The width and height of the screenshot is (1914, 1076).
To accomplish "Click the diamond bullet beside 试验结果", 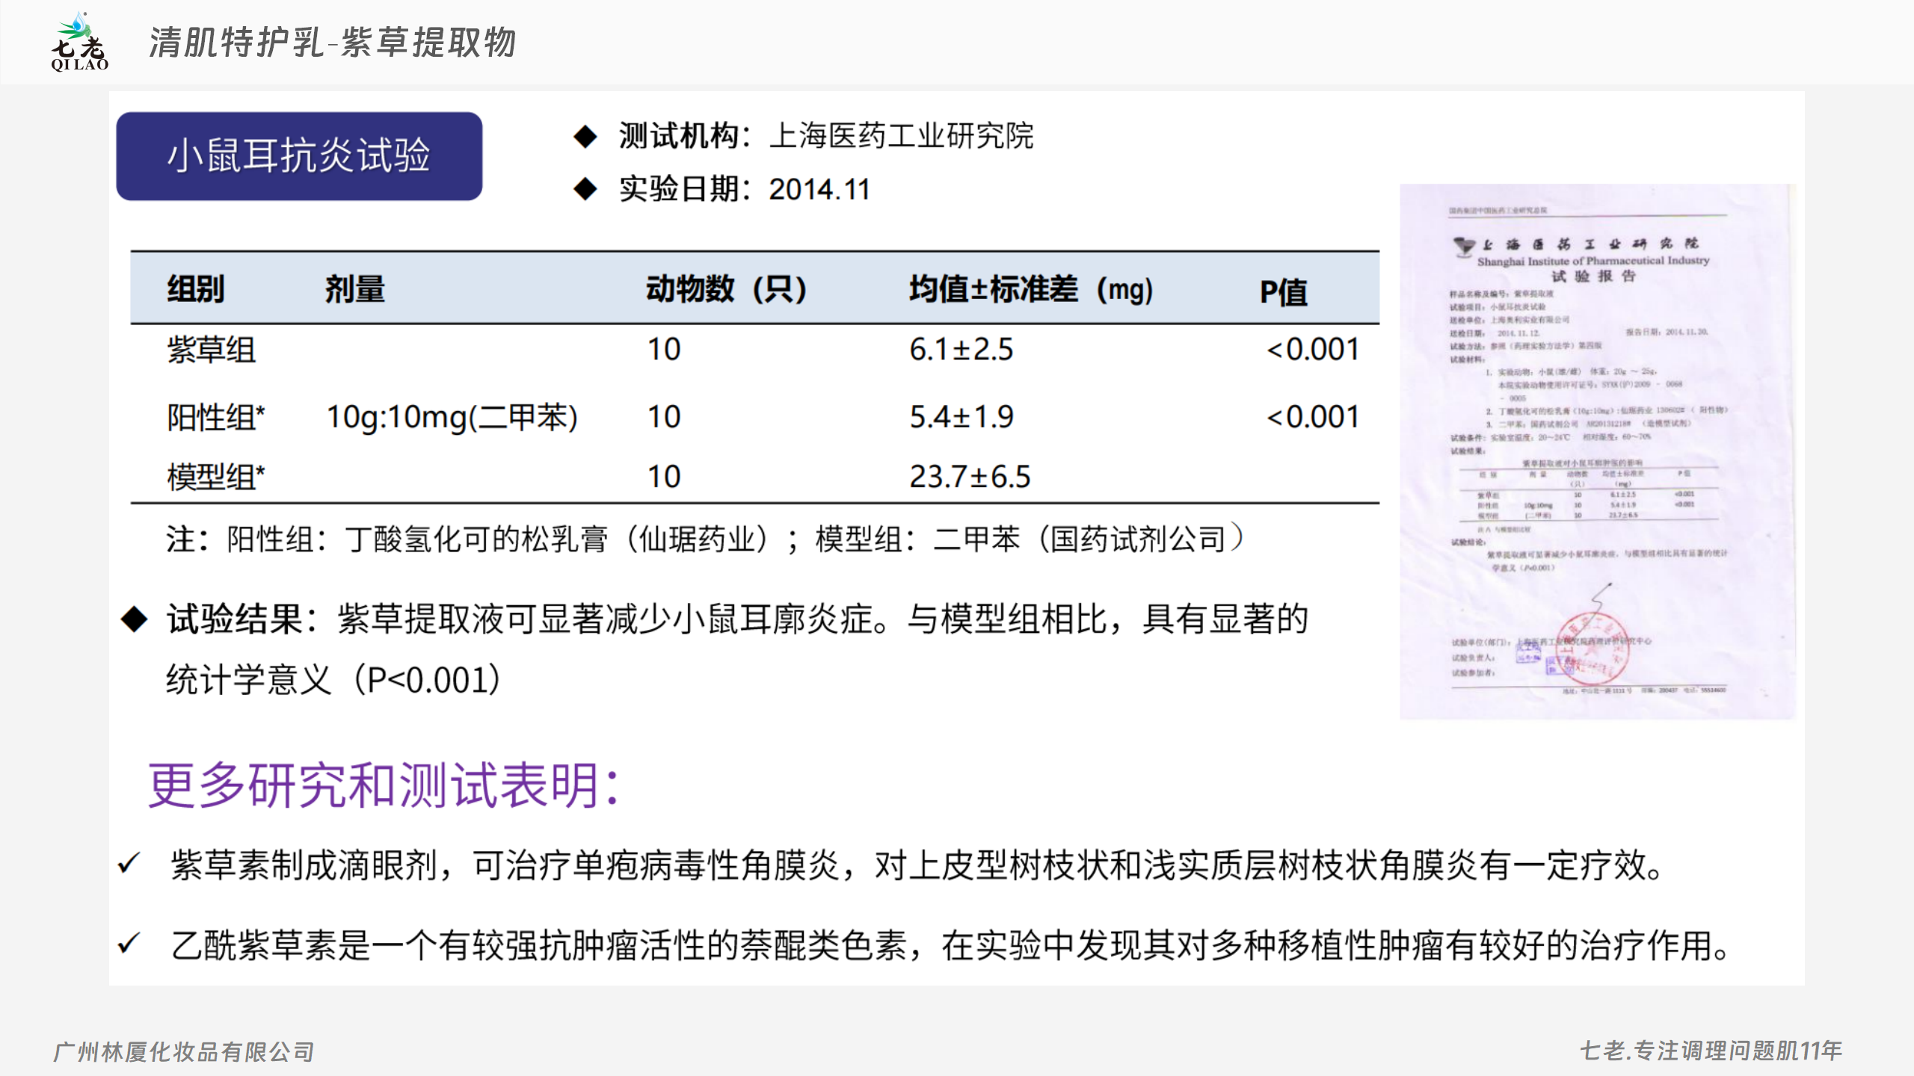I will [x=134, y=619].
